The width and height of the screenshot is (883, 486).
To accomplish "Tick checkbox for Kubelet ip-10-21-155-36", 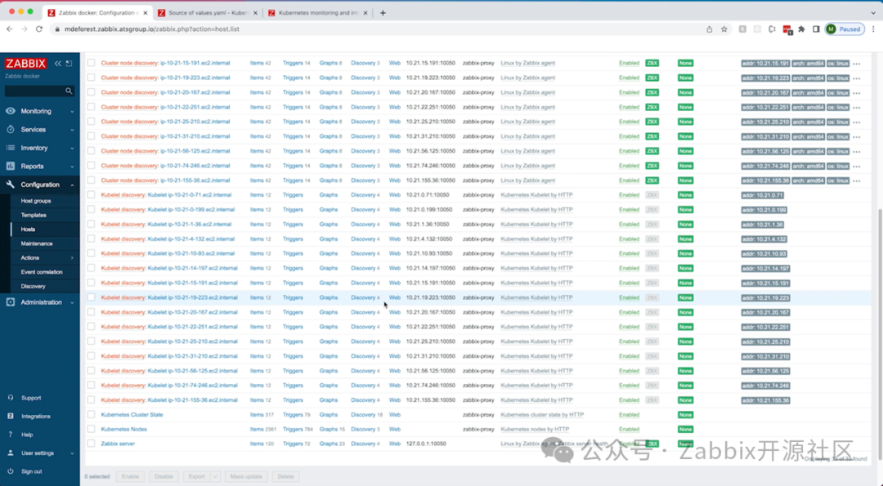I will tap(91, 400).
